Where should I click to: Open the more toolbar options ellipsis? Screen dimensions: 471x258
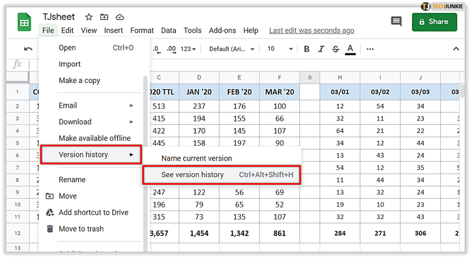pyautogui.click(x=370, y=49)
